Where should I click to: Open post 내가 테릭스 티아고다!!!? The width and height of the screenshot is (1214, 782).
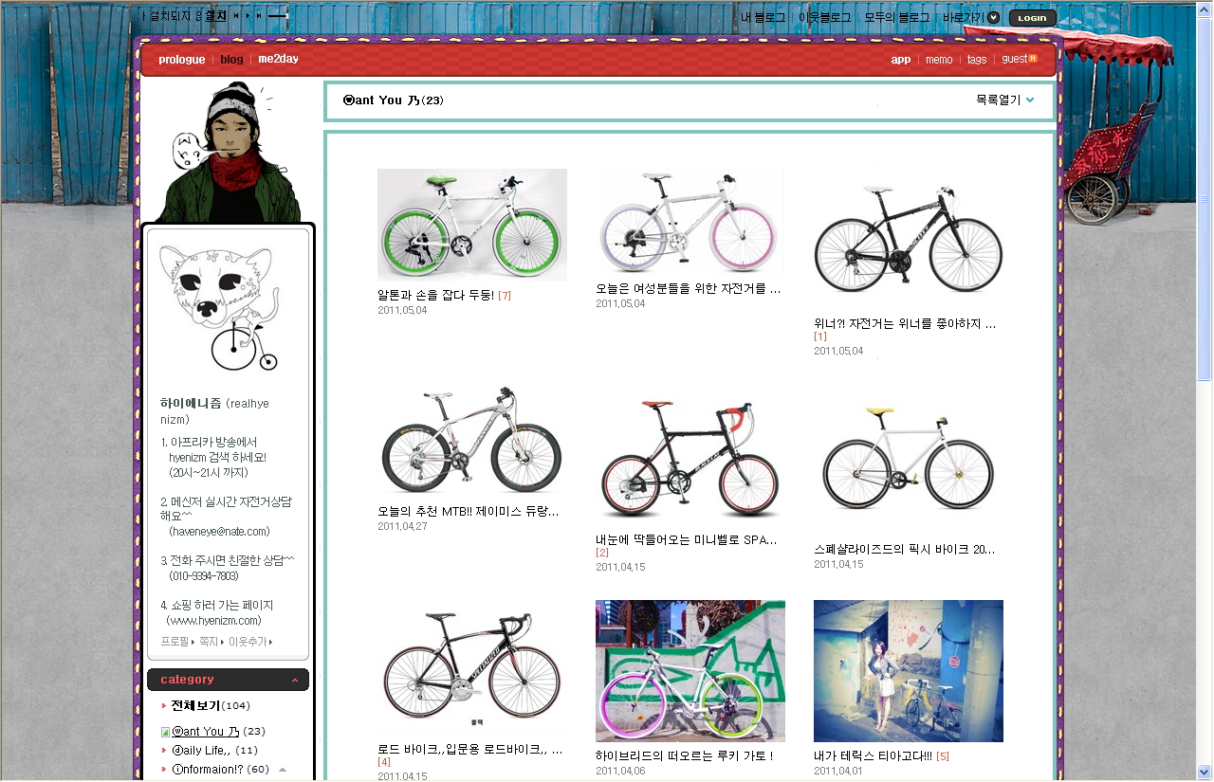[x=873, y=755]
